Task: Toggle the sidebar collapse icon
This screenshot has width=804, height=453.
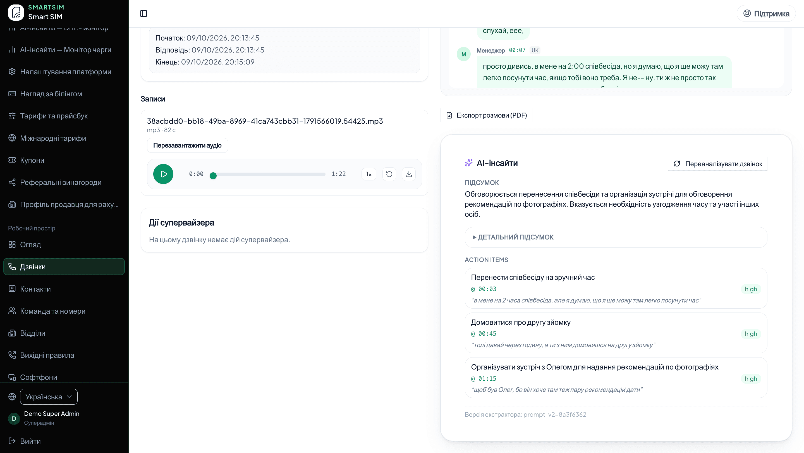Action: 143,13
